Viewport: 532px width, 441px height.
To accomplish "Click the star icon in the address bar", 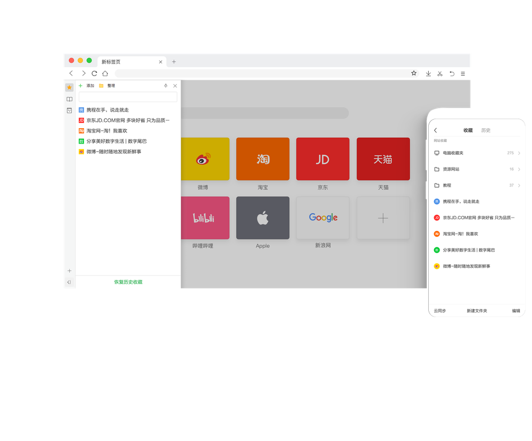I will pyautogui.click(x=413, y=73).
